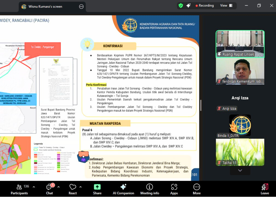Click the Leave meeting button
The image size is (276, 197).
[x=265, y=189]
